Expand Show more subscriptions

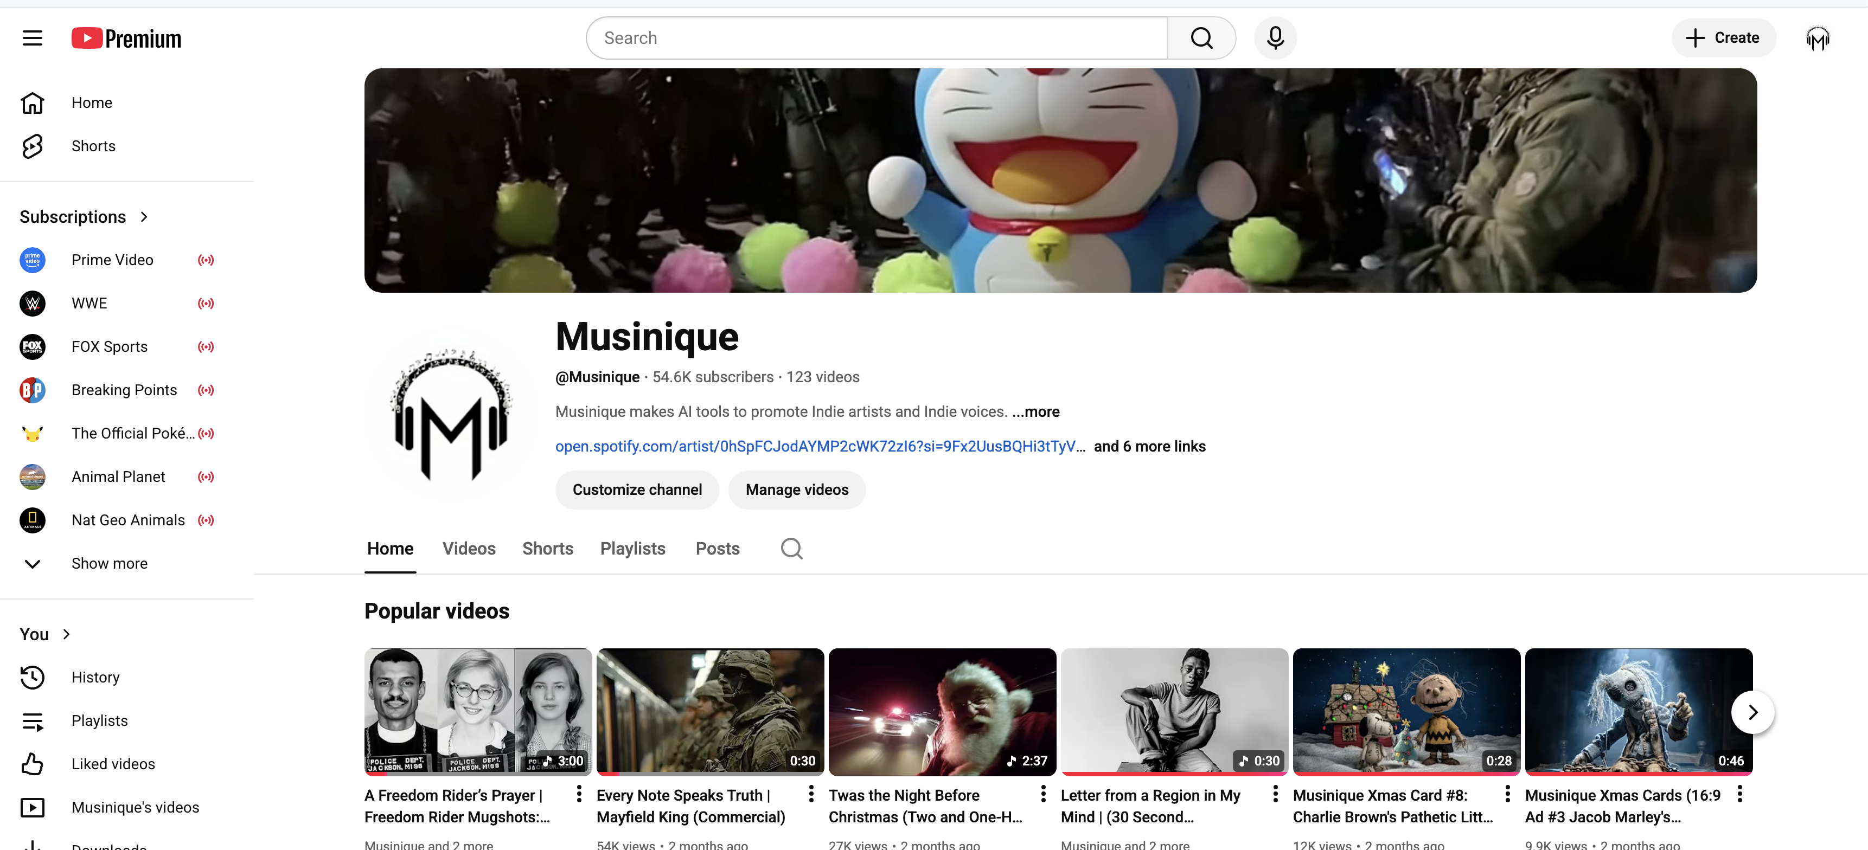click(x=109, y=563)
